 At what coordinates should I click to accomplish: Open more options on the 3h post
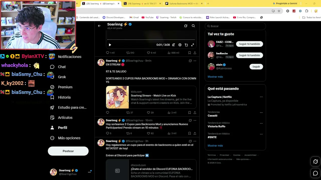(x=195, y=141)
